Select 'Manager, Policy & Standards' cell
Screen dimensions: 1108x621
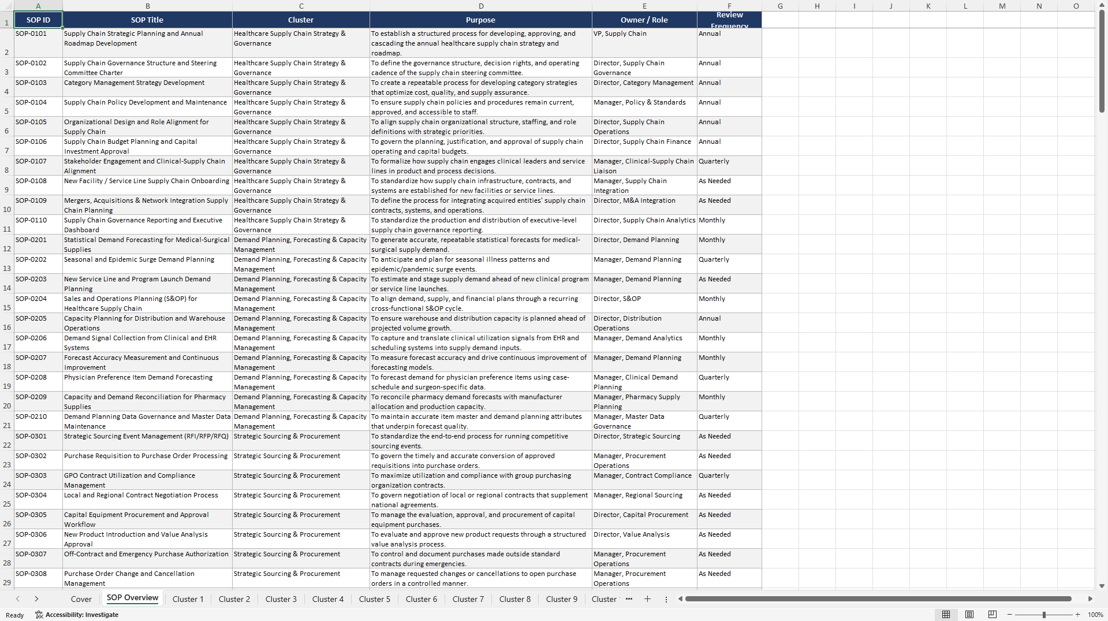coord(644,106)
